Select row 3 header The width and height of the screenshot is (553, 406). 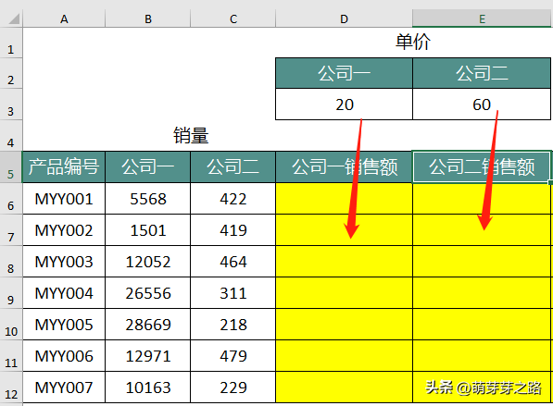[11, 105]
